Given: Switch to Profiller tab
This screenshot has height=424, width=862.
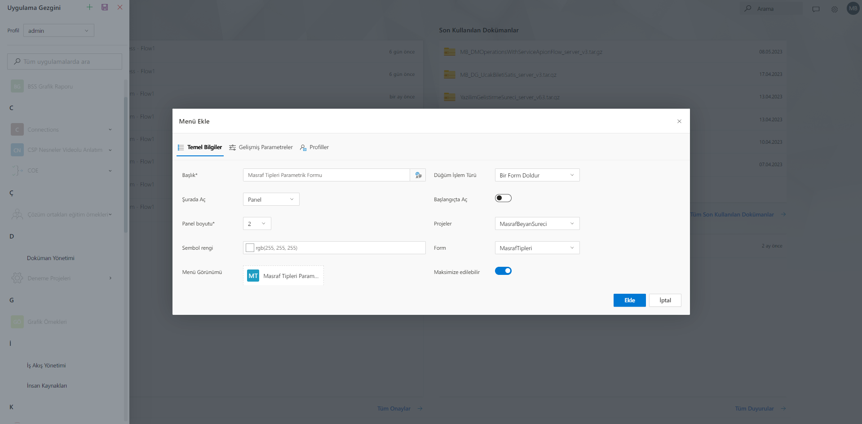Looking at the screenshot, I should (314, 147).
